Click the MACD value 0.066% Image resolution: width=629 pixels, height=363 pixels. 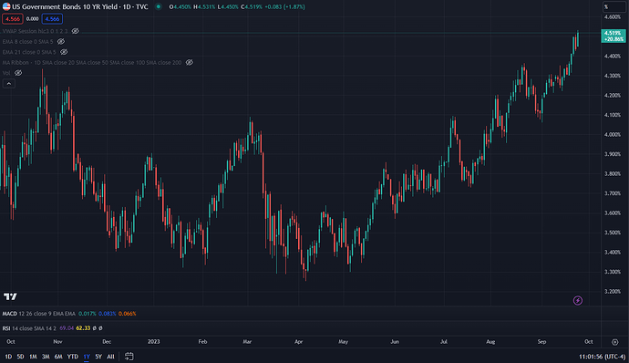(127, 314)
